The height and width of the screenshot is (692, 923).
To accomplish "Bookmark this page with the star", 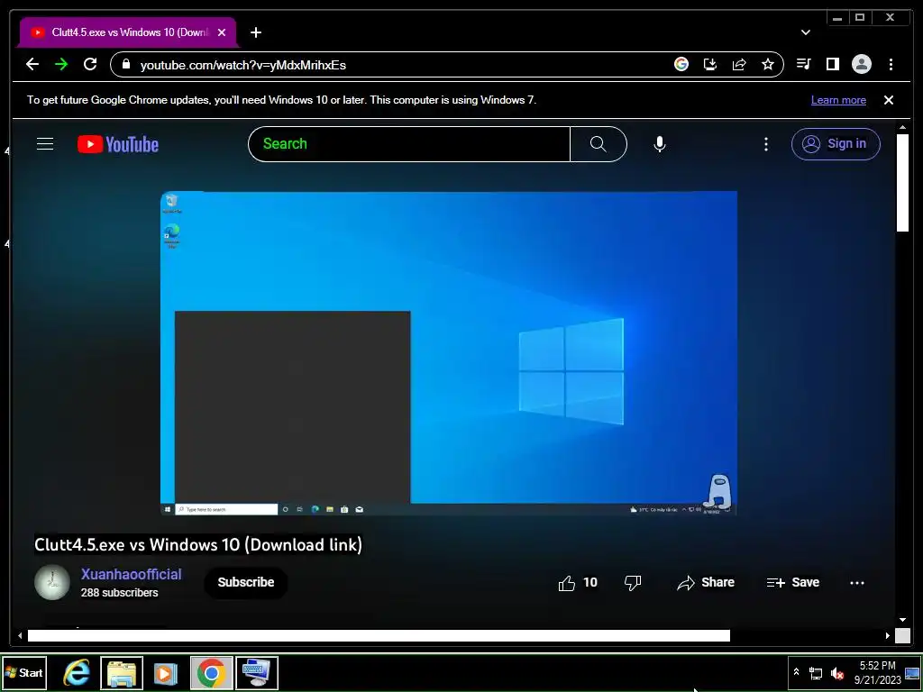I will (768, 64).
